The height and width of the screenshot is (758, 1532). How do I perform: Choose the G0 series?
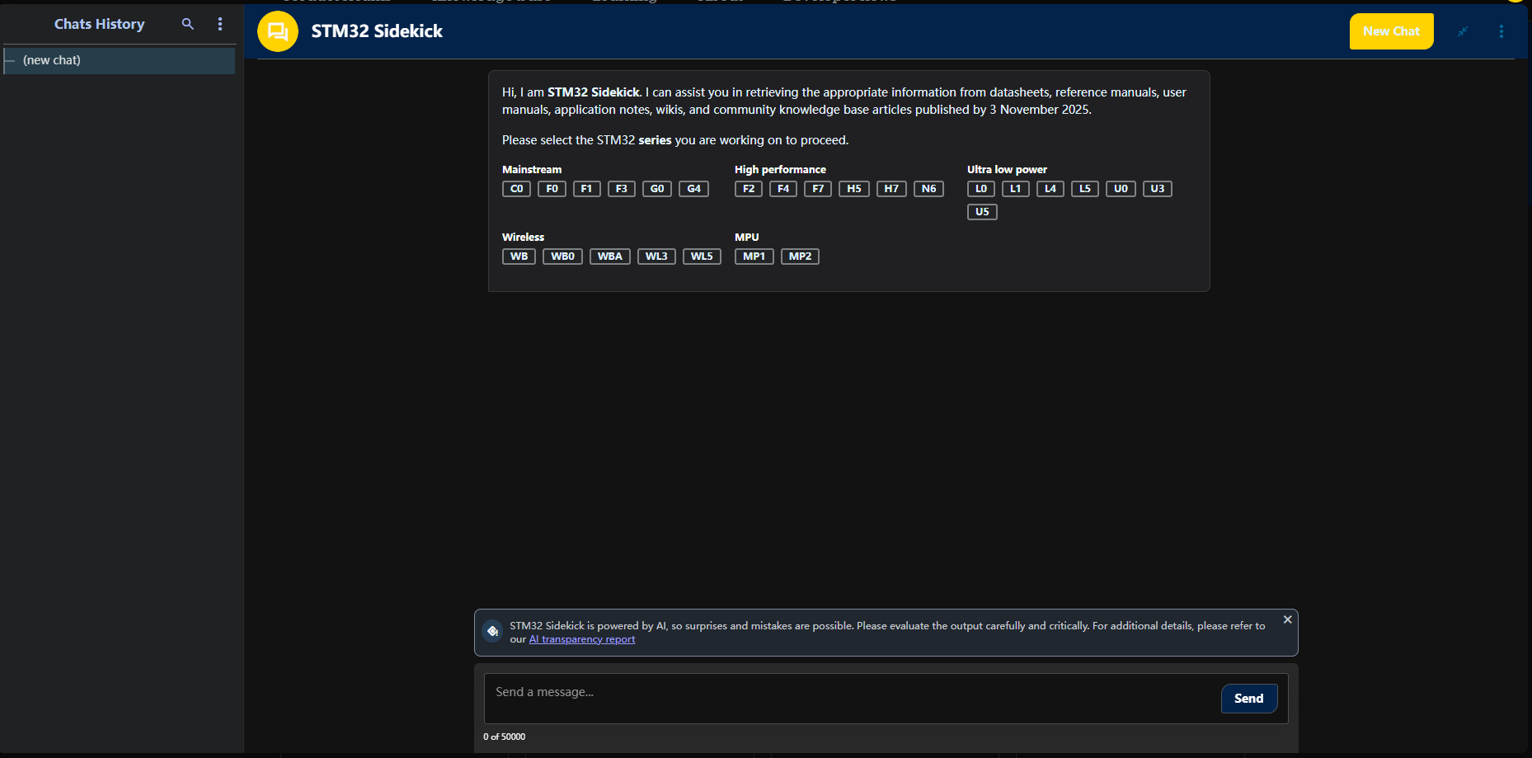coord(657,189)
